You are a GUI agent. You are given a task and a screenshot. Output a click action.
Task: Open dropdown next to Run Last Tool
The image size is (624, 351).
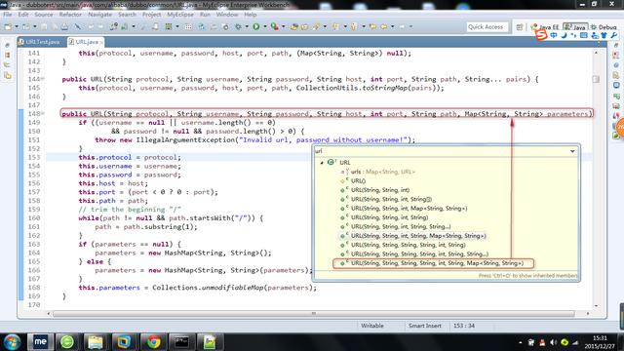point(284,26)
